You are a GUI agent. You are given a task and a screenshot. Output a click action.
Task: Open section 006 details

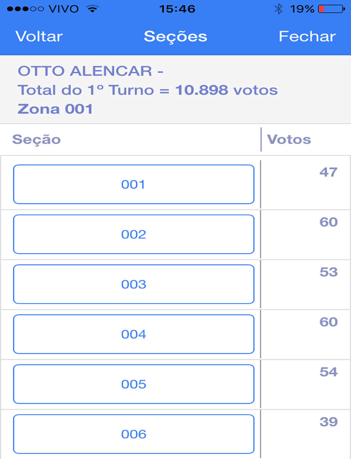[133, 434]
